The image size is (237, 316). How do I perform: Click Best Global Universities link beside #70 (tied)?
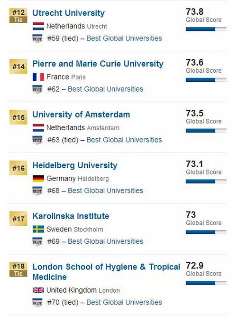click(x=124, y=302)
